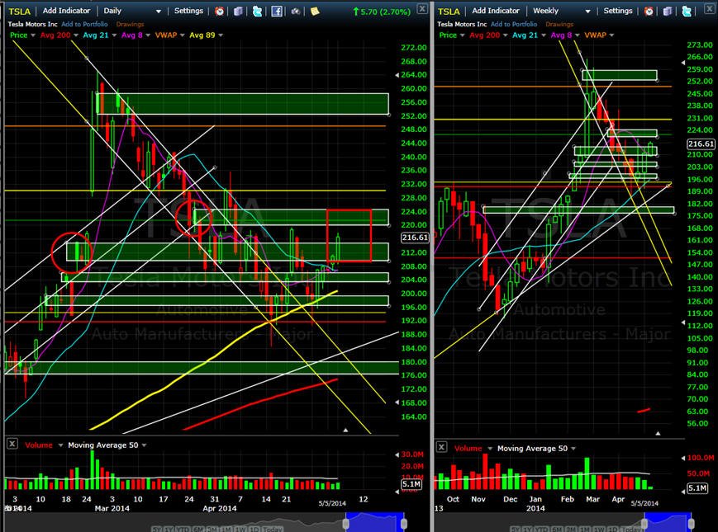Open the Avg 200 indicator dropdown in daily chart
Viewport: 718px width, 532px height.
75,35
